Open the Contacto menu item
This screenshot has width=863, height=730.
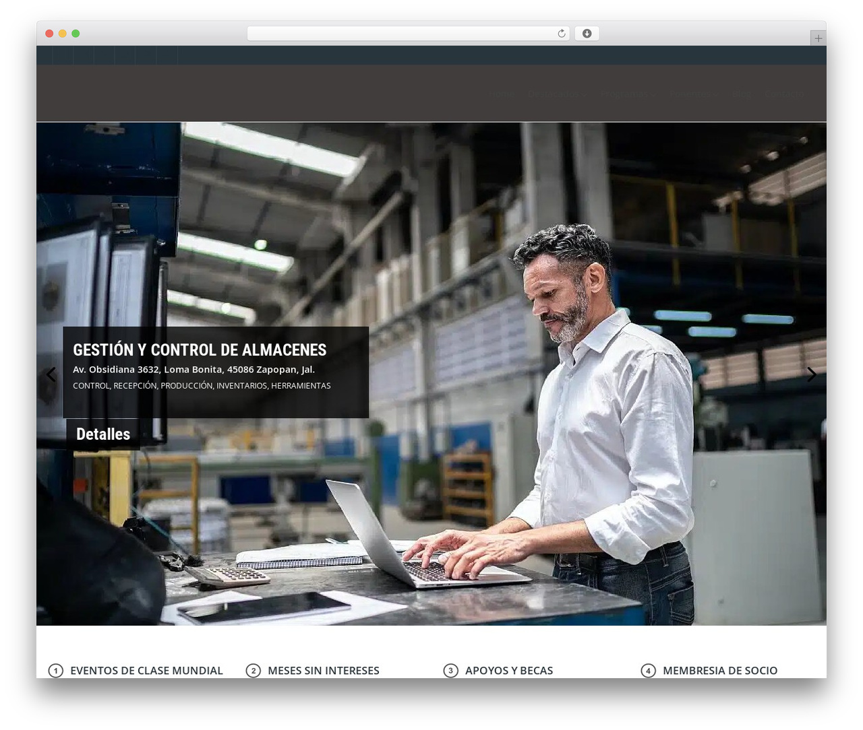pyautogui.click(x=784, y=94)
